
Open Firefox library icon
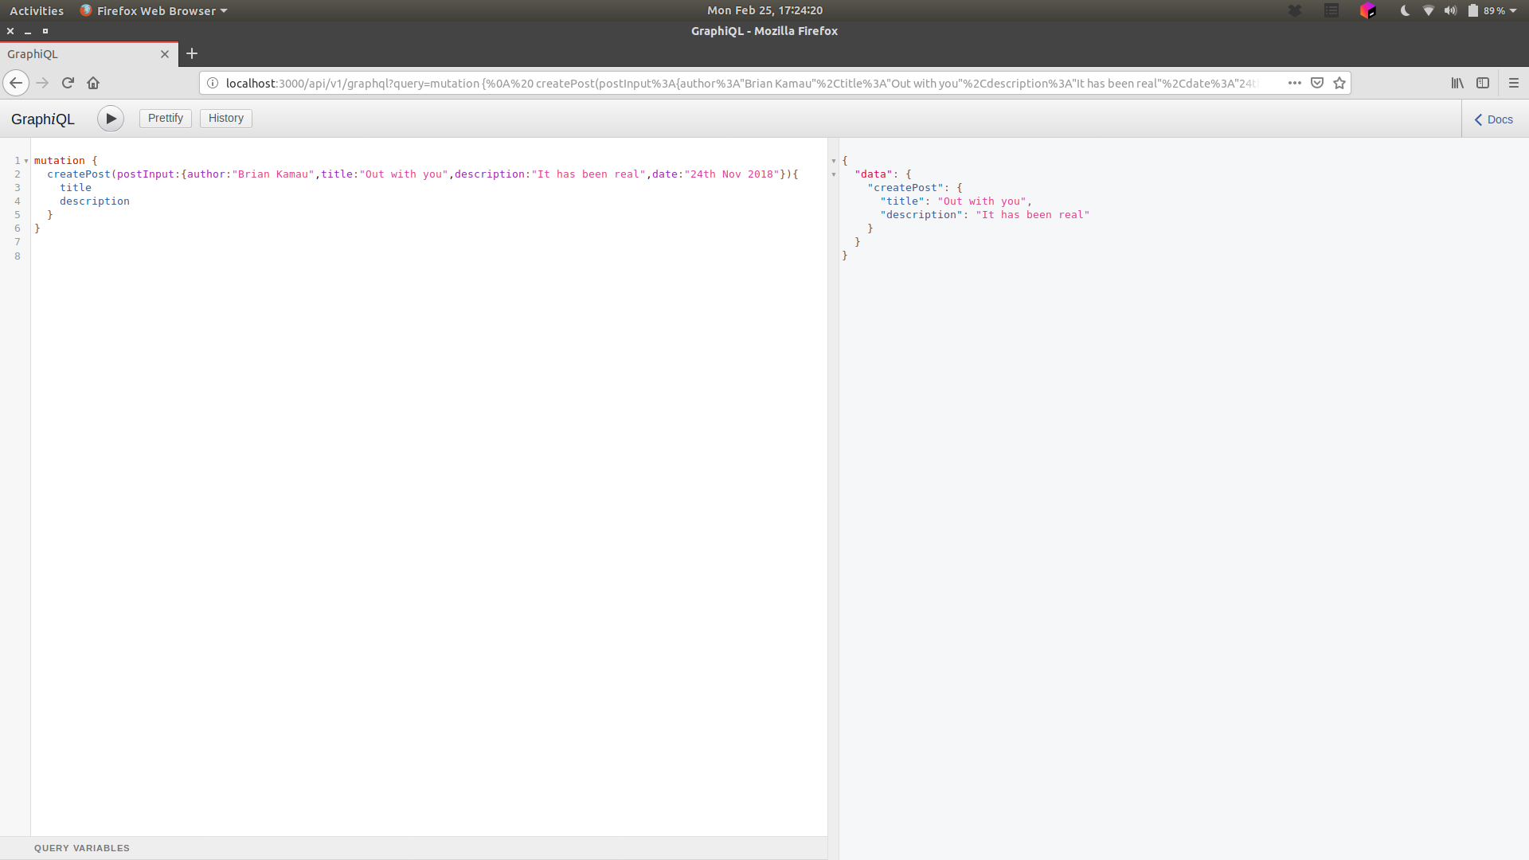1457,83
